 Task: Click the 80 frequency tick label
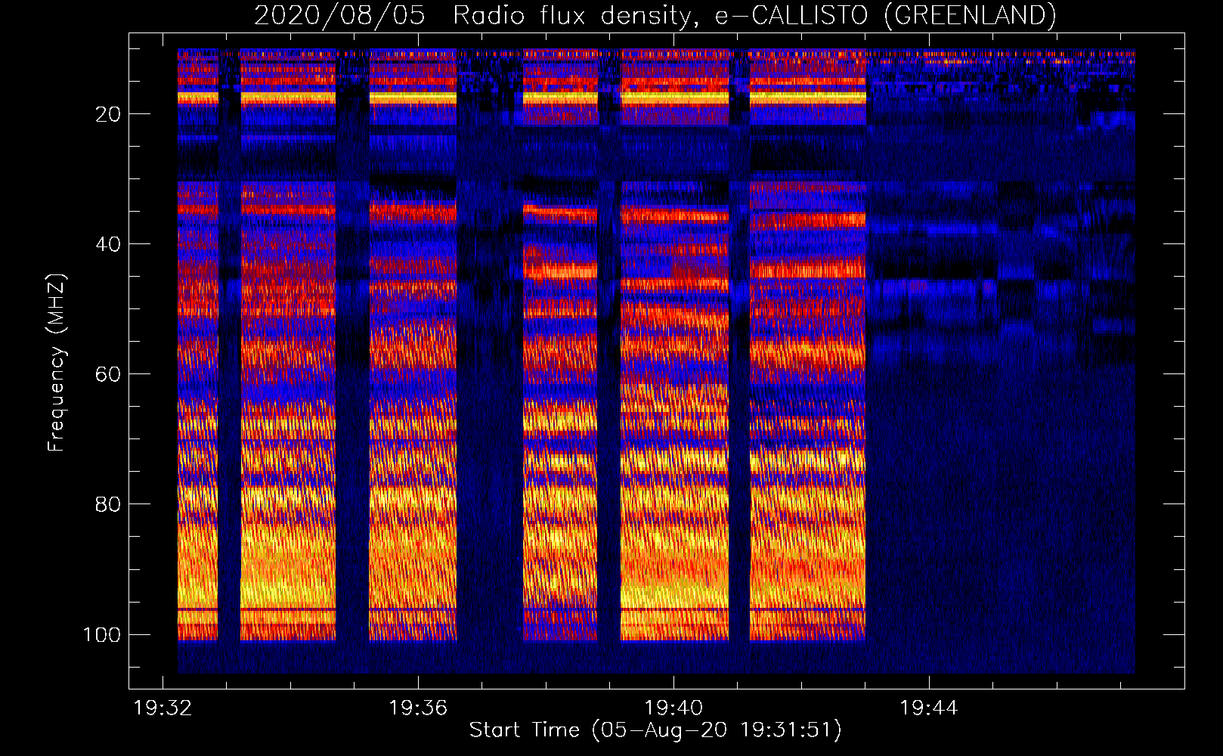[108, 504]
